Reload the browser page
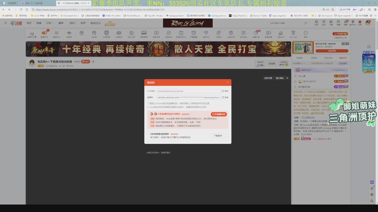 (x=21, y=9)
